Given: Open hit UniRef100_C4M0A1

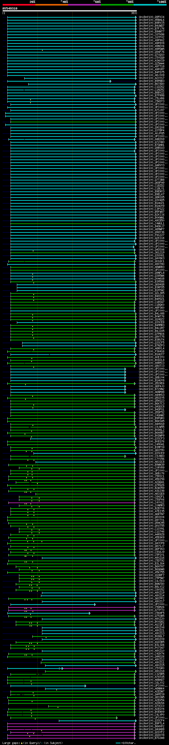Looking at the screenshot, I should 152,444.
